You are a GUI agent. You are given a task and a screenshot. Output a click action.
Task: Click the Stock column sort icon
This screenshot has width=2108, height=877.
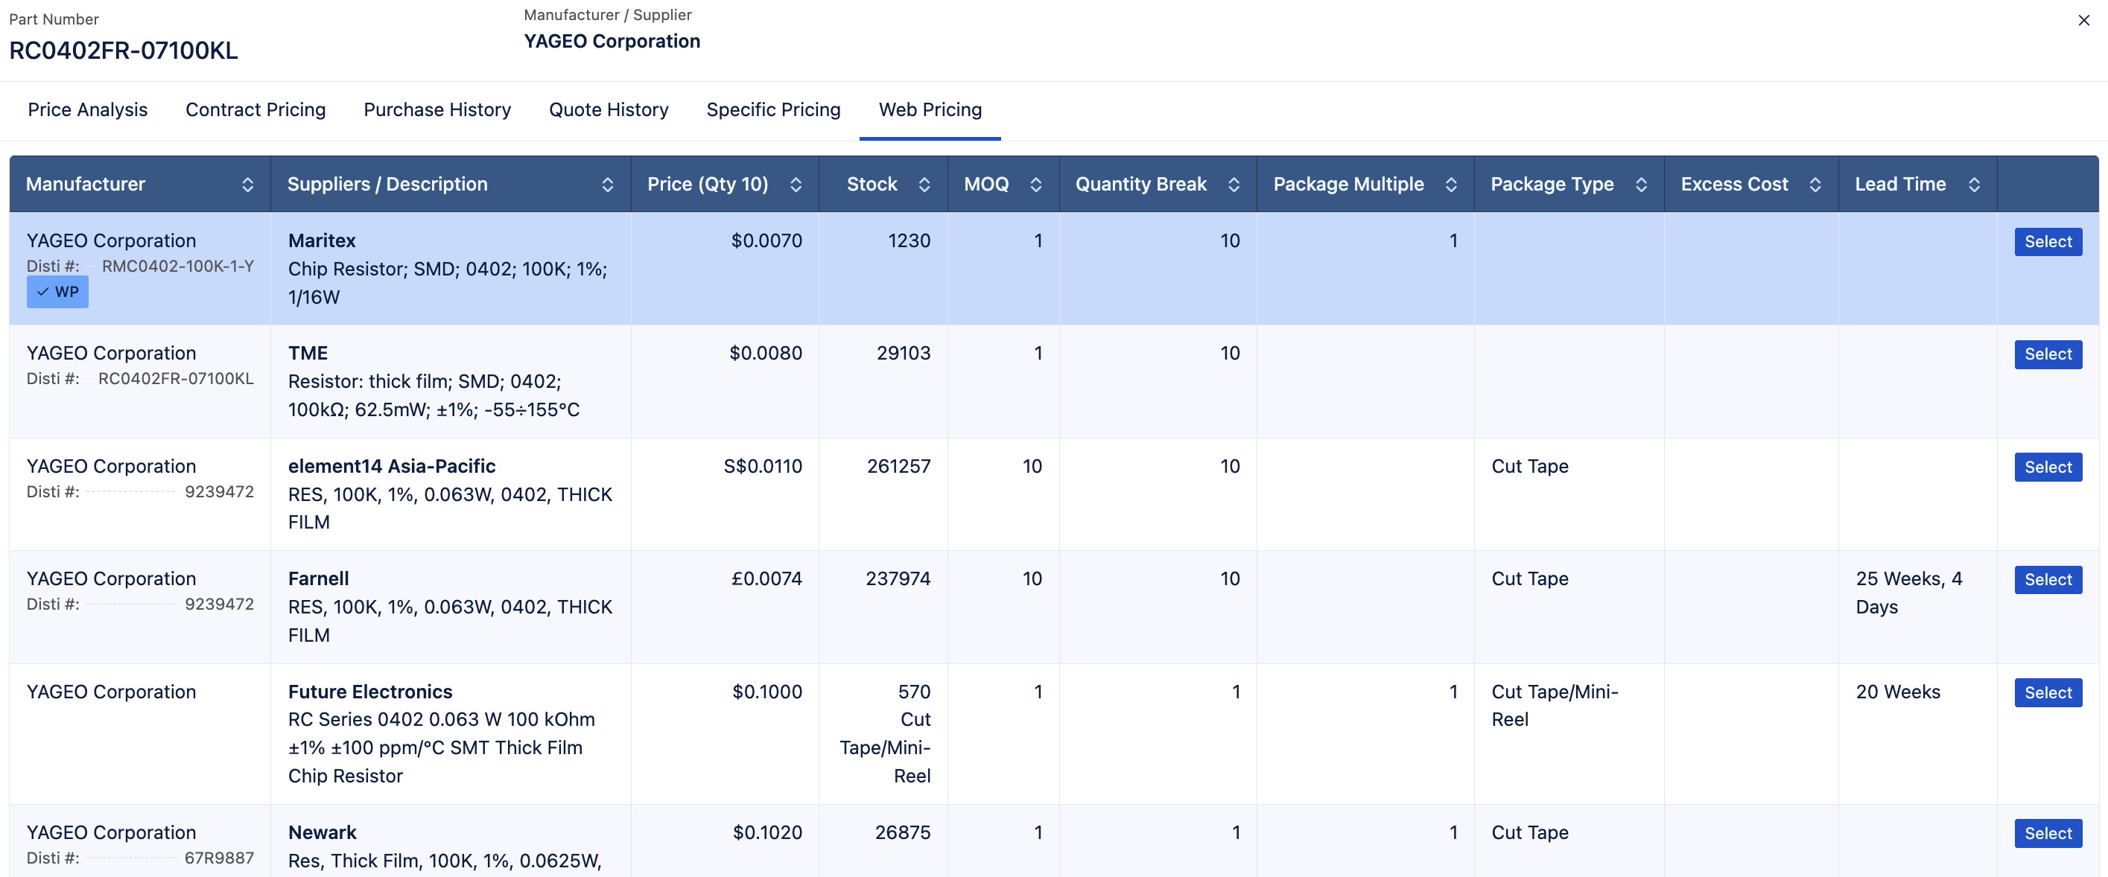coord(924,185)
